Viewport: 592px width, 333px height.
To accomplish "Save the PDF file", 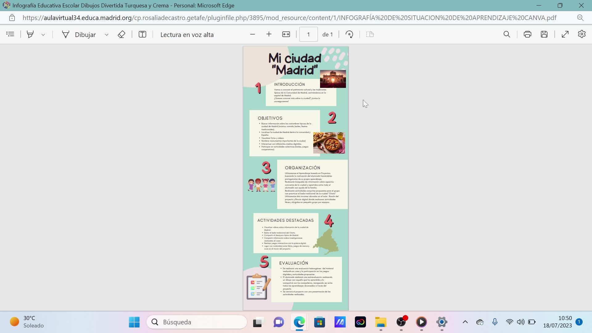I will [x=544, y=34].
